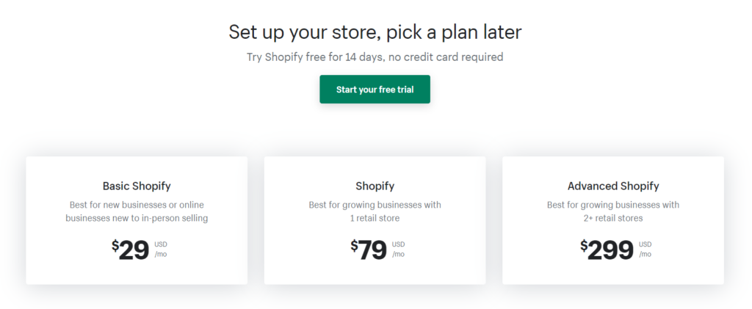The image size is (752, 309).
Task: Click the $29 price amount
Action: [x=134, y=250]
